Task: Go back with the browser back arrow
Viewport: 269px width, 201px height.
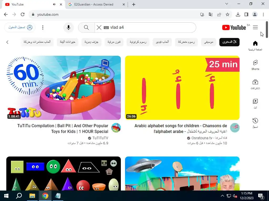Action: coord(6,15)
